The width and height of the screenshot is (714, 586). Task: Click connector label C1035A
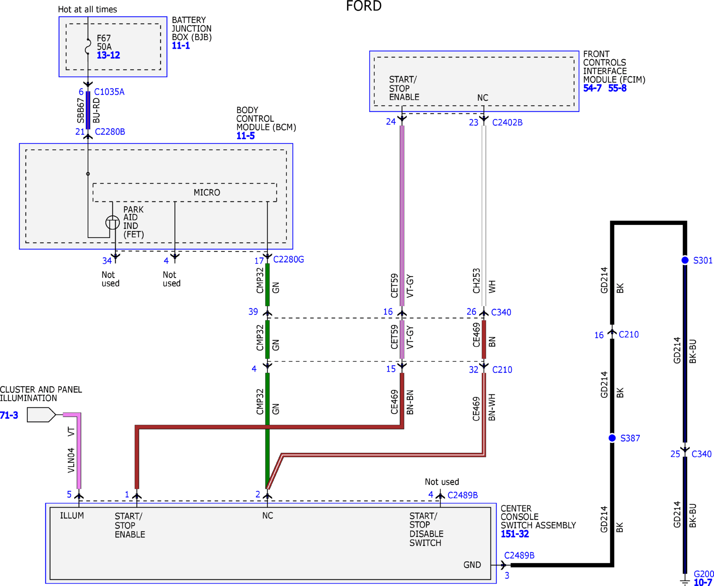(x=109, y=92)
